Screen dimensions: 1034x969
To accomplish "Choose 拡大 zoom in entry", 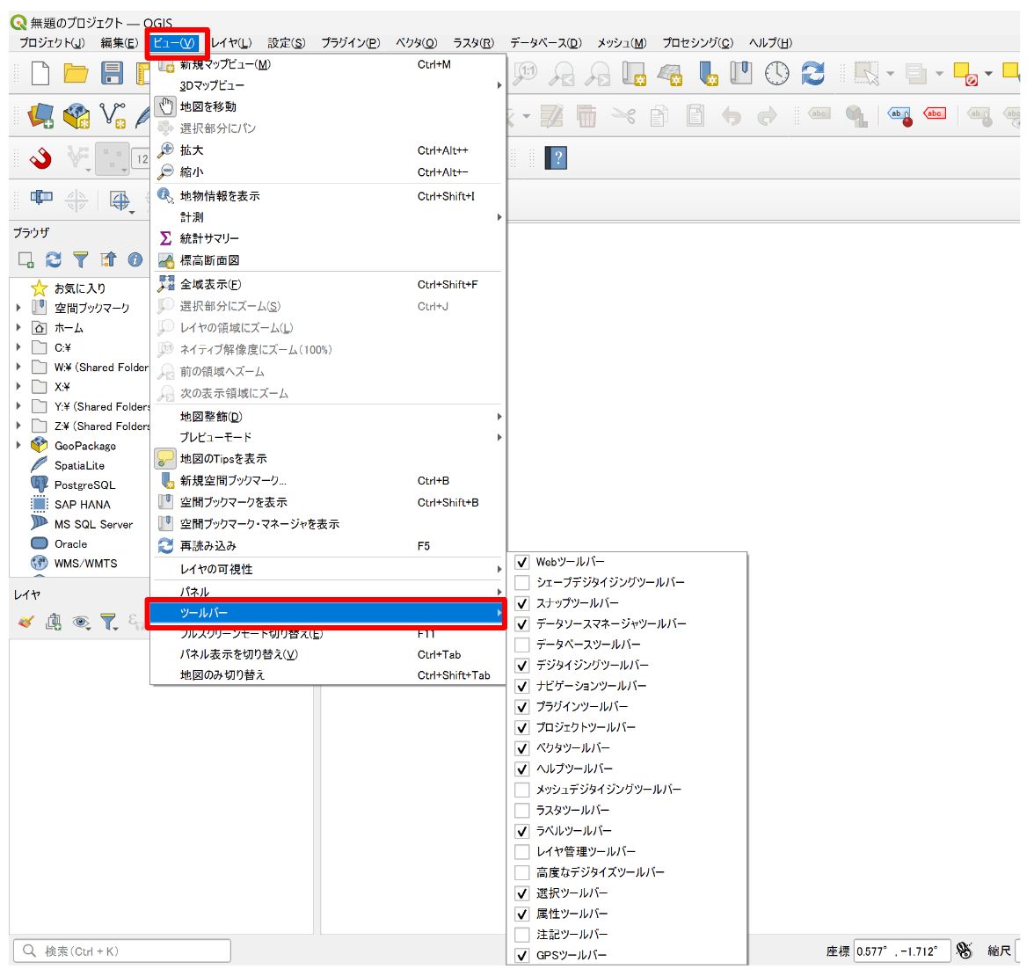I will [x=328, y=150].
